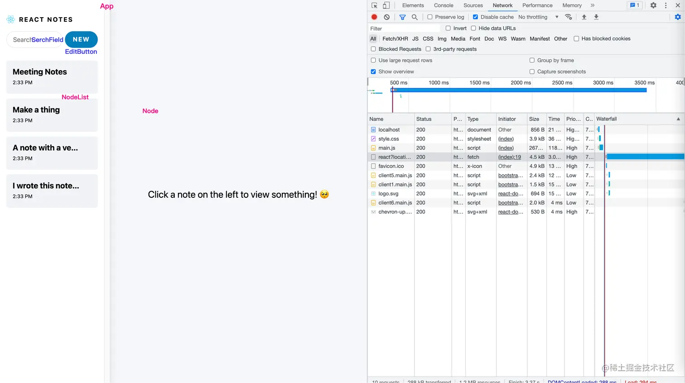Switch to the Console tab
Image resolution: width=685 pixels, height=383 pixels.
click(444, 5)
